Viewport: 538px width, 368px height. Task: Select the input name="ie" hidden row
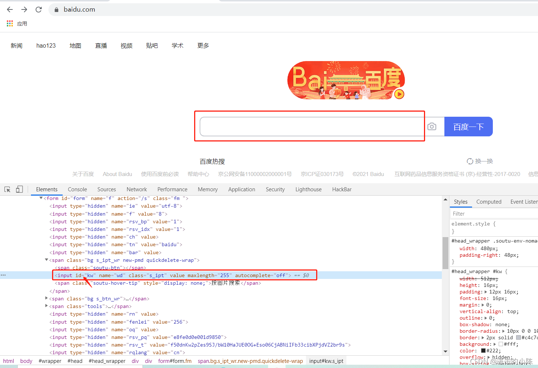click(221, 206)
